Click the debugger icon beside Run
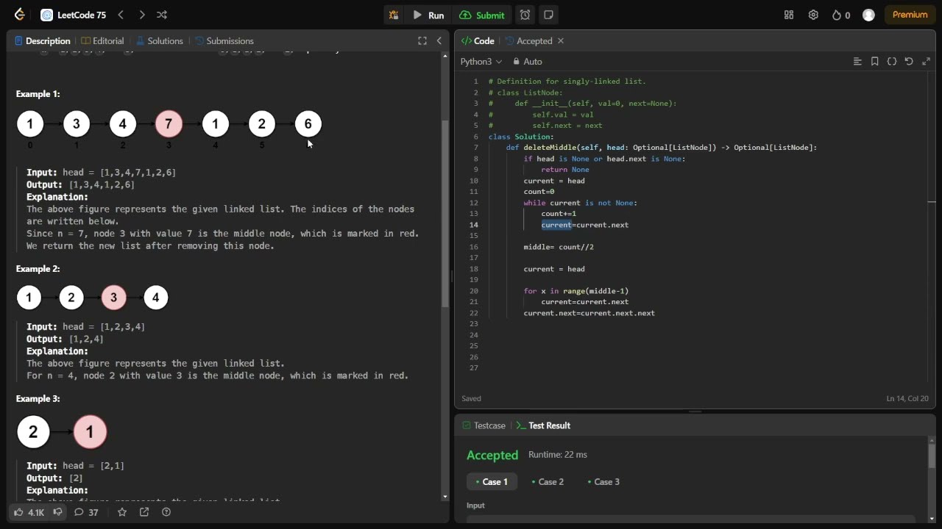 point(394,15)
